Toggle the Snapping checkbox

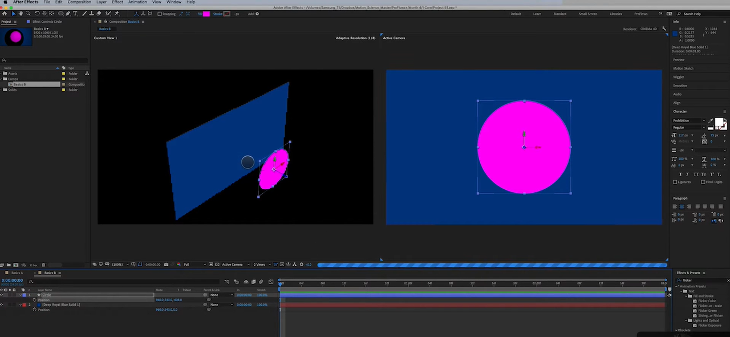[x=160, y=14]
